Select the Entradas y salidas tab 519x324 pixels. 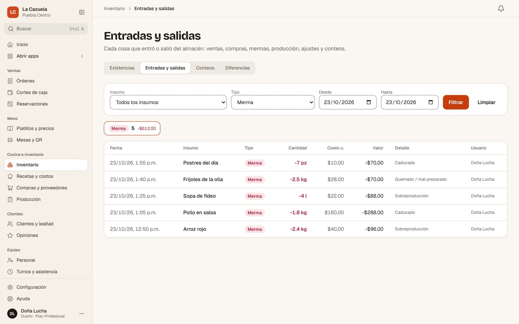pos(165,68)
